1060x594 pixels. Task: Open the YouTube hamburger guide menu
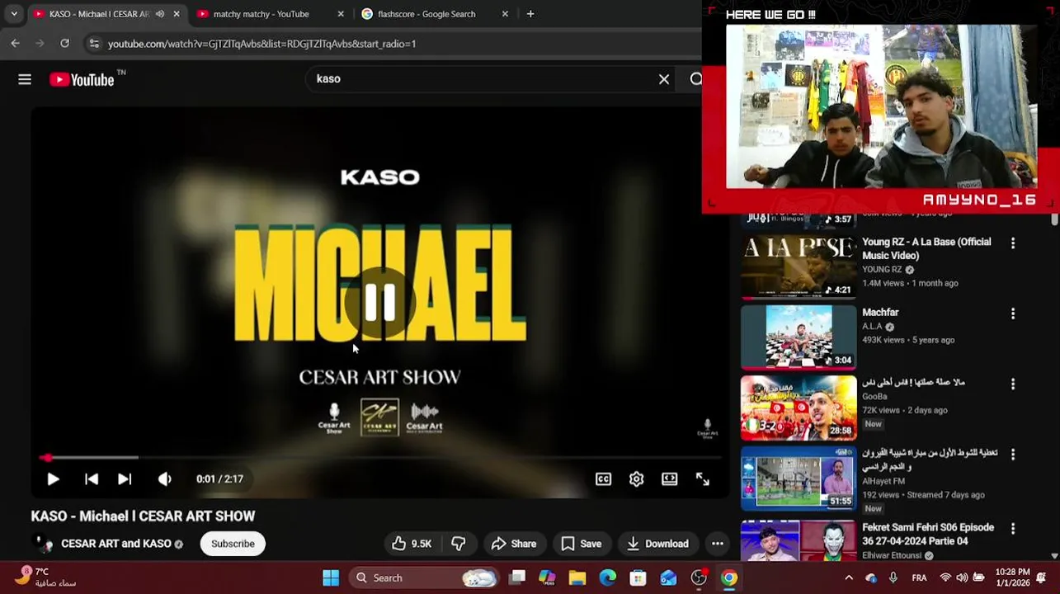pos(25,79)
